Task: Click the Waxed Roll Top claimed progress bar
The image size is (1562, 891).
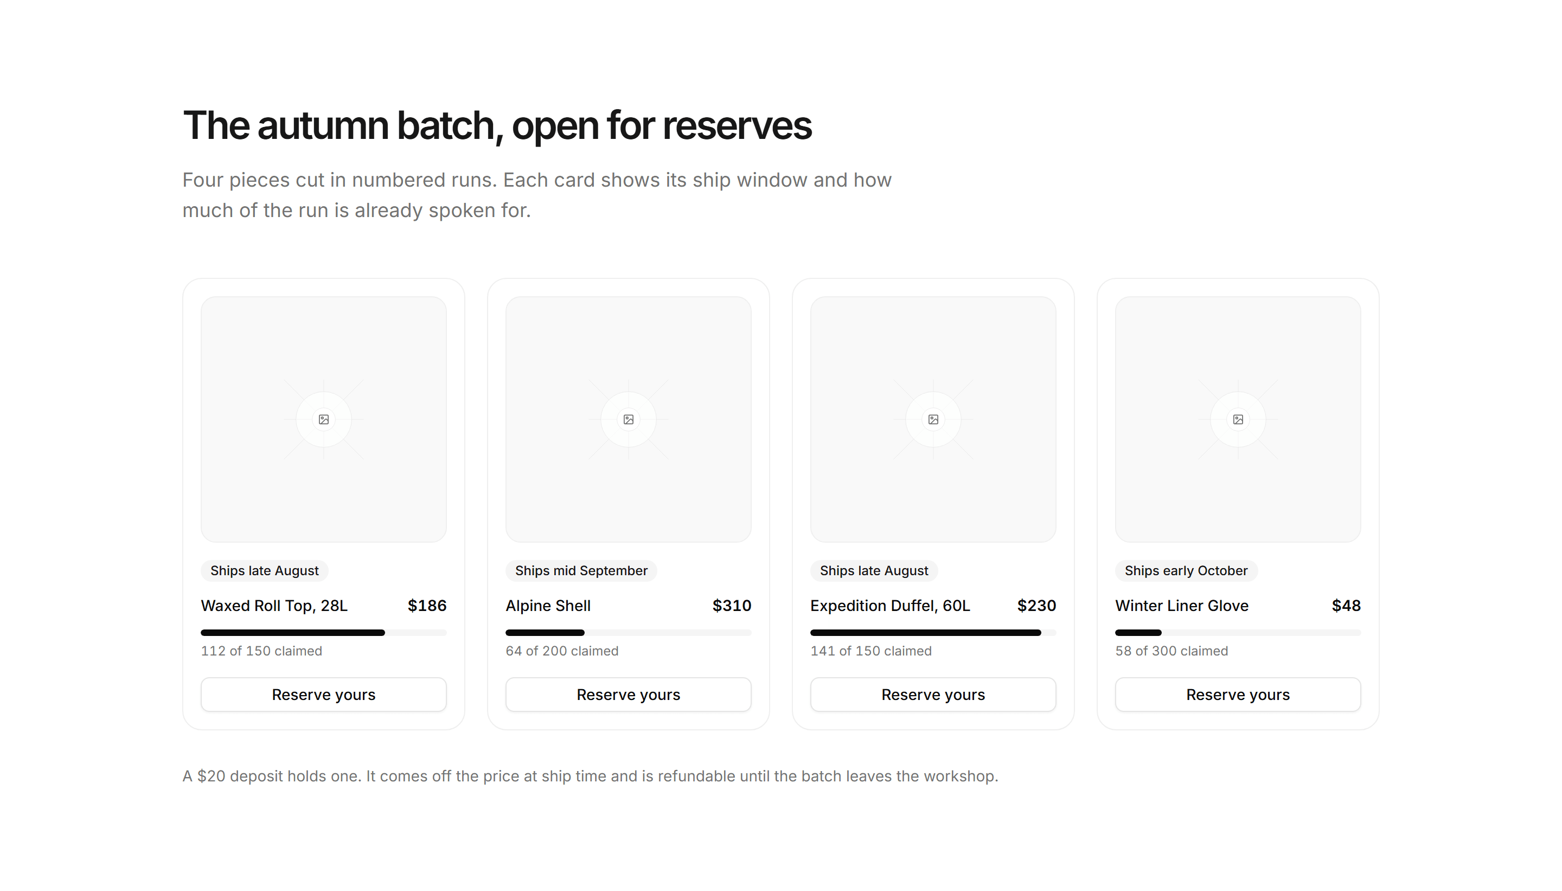Action: (324, 633)
